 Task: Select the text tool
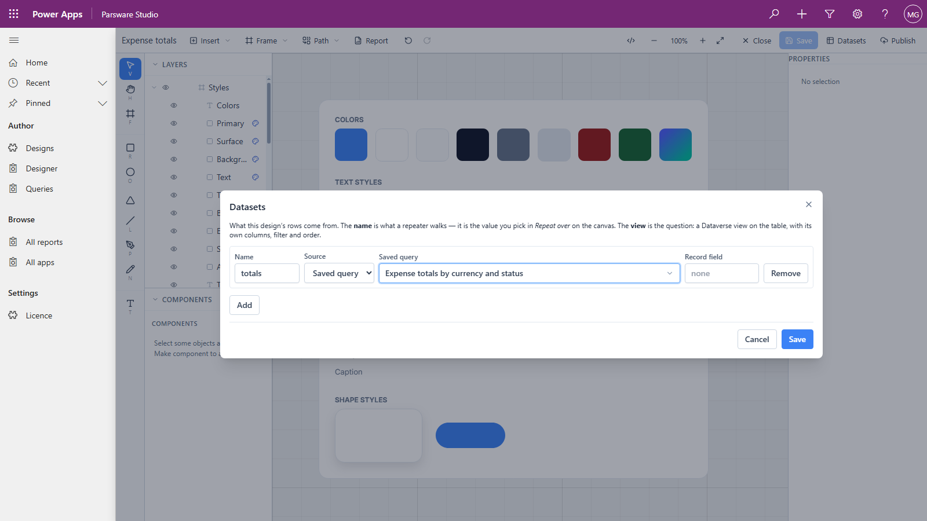coord(130,306)
